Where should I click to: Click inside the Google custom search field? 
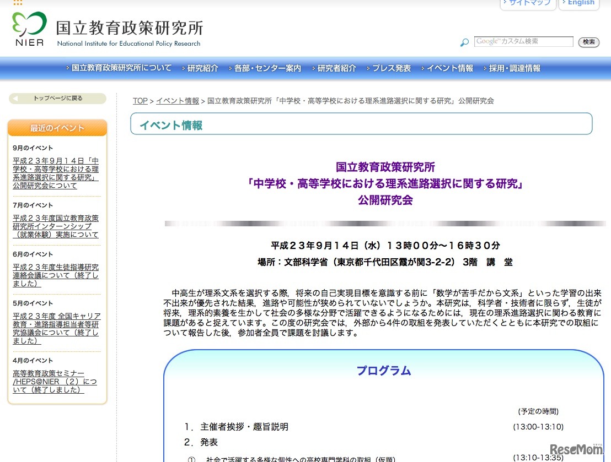(524, 41)
